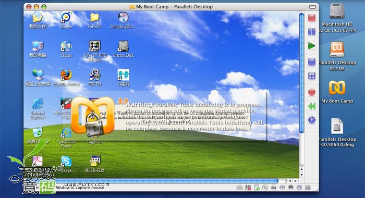Switch to full screen mode icon in sidebar
Viewport: 365px width, 198px height.
pyautogui.click(x=312, y=62)
